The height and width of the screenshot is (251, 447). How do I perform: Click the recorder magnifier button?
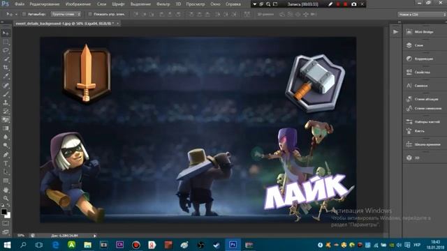(268, 4)
